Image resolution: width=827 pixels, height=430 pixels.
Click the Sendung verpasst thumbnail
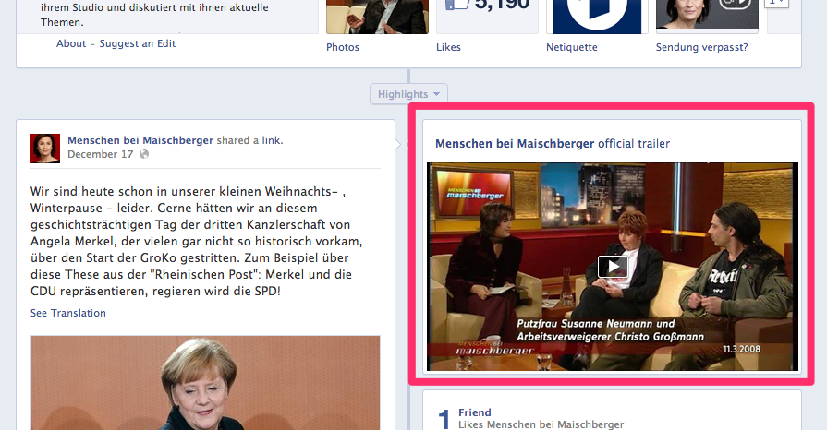click(707, 17)
